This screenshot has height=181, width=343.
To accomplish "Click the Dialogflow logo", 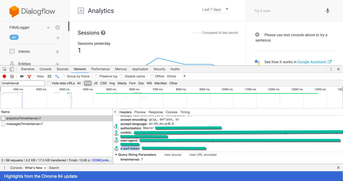I will pyautogui.click(x=32, y=11).
